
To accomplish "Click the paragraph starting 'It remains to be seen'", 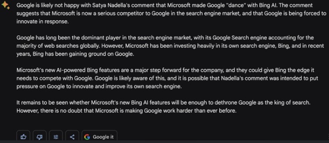I will [164, 107].
